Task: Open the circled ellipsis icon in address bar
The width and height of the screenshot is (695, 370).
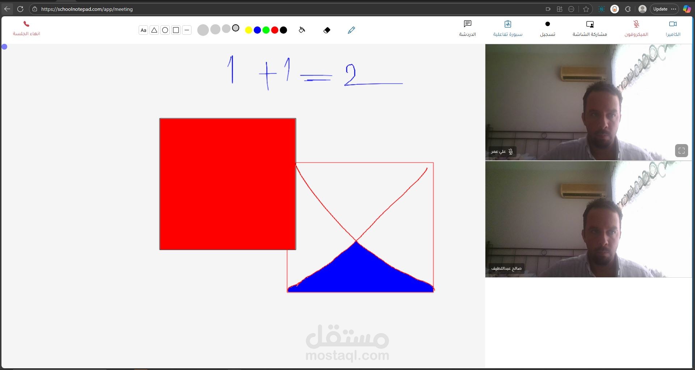Action: click(571, 9)
